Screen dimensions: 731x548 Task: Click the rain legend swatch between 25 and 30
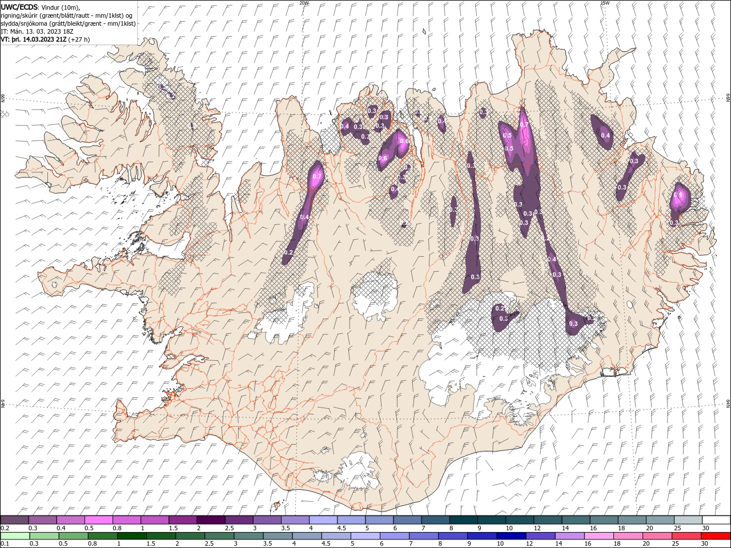(685, 536)
